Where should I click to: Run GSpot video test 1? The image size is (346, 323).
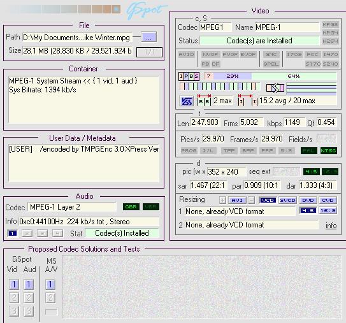coord(14,284)
